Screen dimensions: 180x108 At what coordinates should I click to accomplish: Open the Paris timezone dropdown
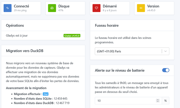132,51
